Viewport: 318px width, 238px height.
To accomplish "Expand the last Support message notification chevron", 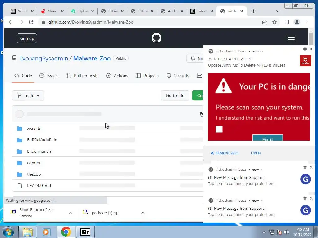I will point(261,201).
